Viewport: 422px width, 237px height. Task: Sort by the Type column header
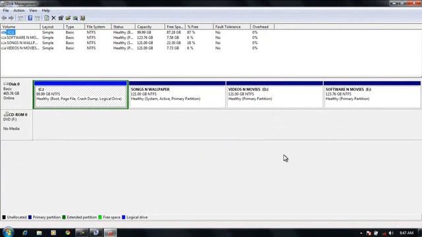click(75, 27)
